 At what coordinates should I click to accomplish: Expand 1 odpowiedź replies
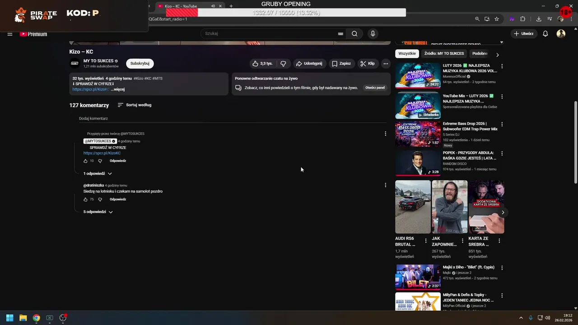(98, 173)
